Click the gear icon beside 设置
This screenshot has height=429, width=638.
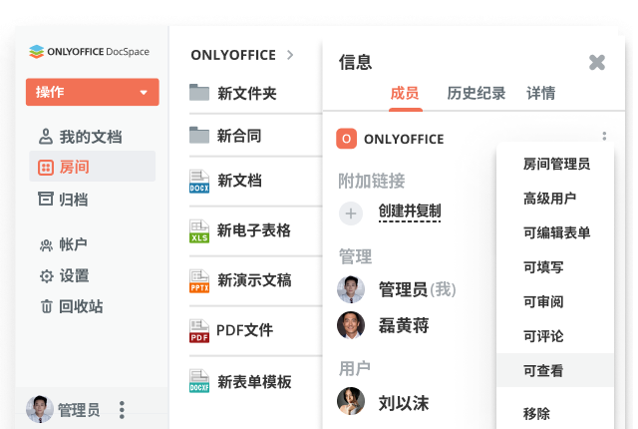point(47,276)
